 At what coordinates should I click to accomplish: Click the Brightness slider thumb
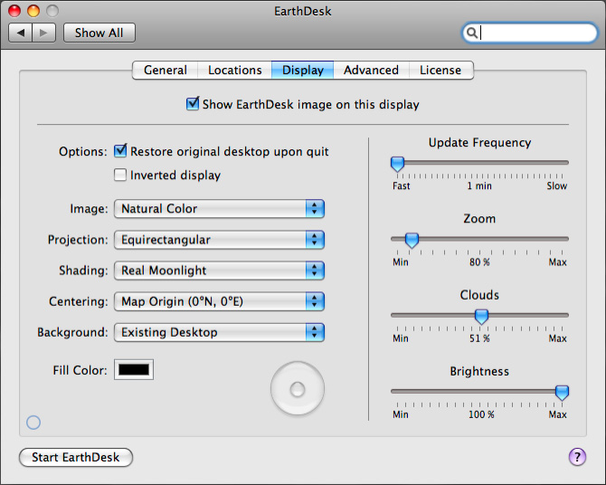(562, 393)
